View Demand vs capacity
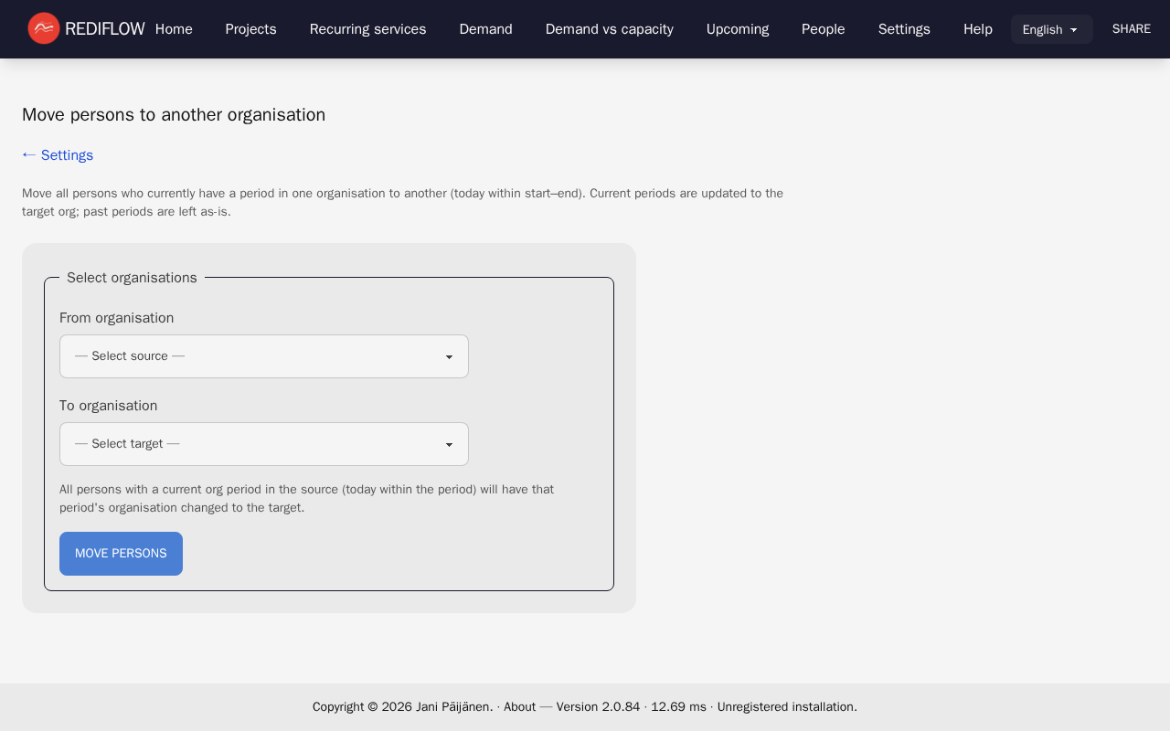The image size is (1170, 731). (x=609, y=29)
